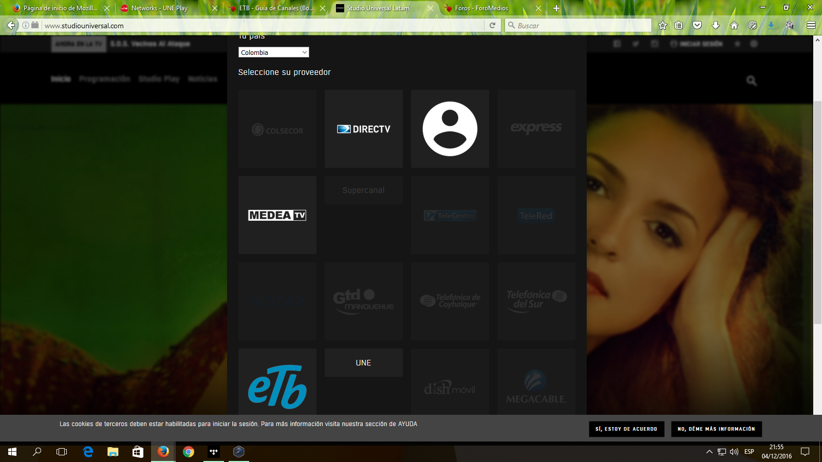Click the Firefox bookmark star icon

[663, 26]
